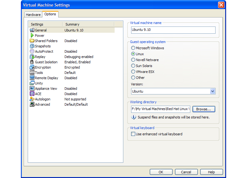Select the Advanced row label
The width and height of the screenshot is (247, 178).
[x=42, y=104]
